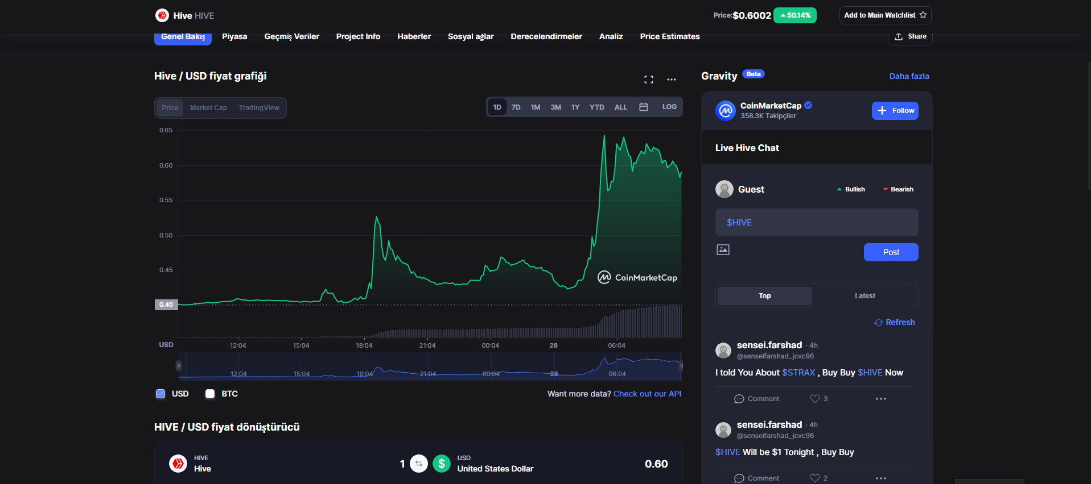This screenshot has height=484, width=1091.
Task: Select the 1M time range
Action: (x=536, y=107)
